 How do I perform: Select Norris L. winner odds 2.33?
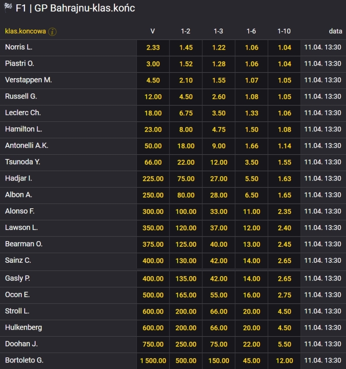tap(153, 48)
